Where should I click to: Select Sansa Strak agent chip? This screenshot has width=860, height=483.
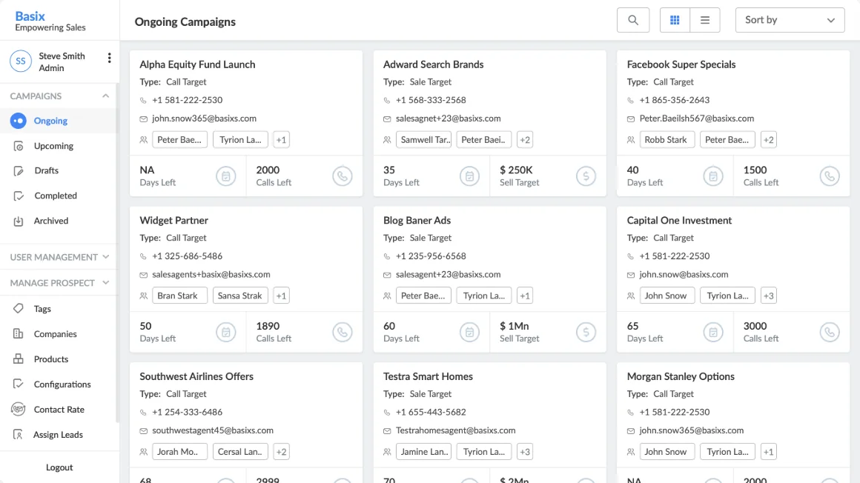240,296
